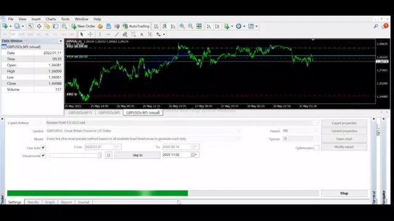
Task: Enable the Optimization checkbox
Action: [316, 148]
